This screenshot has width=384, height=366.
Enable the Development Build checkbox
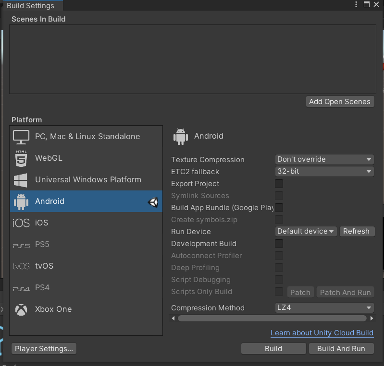coord(279,244)
